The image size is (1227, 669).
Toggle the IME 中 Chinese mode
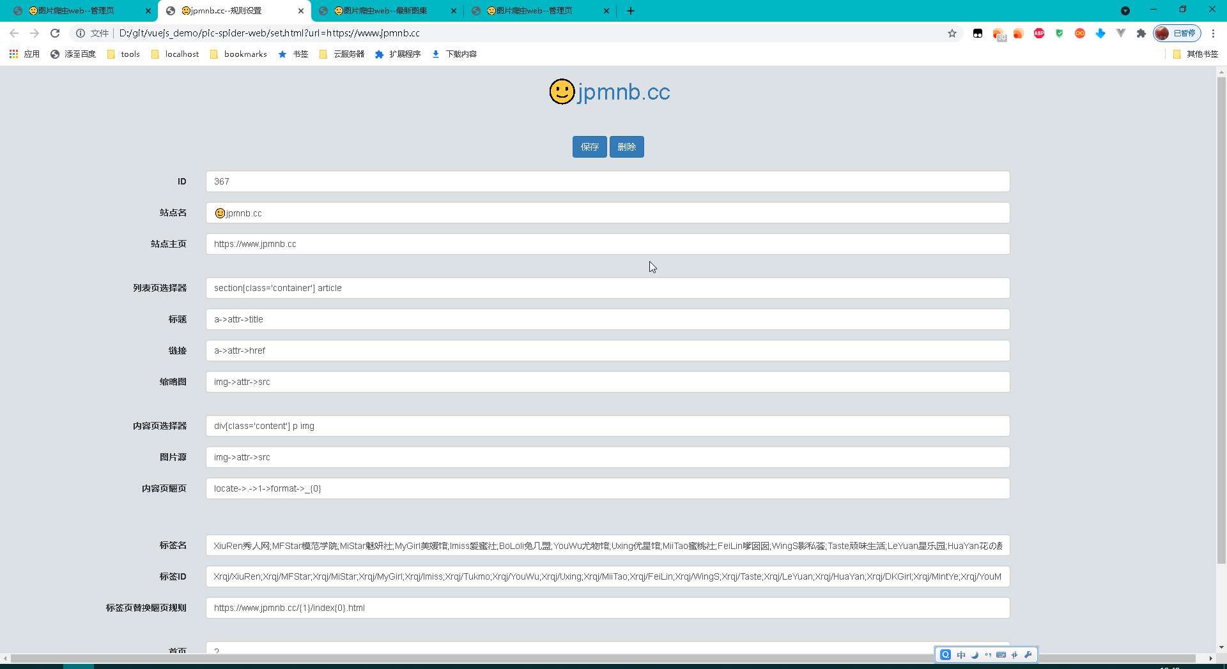click(961, 654)
